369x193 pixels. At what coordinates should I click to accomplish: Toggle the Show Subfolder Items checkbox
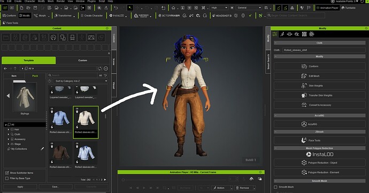pyautogui.click(x=7, y=173)
